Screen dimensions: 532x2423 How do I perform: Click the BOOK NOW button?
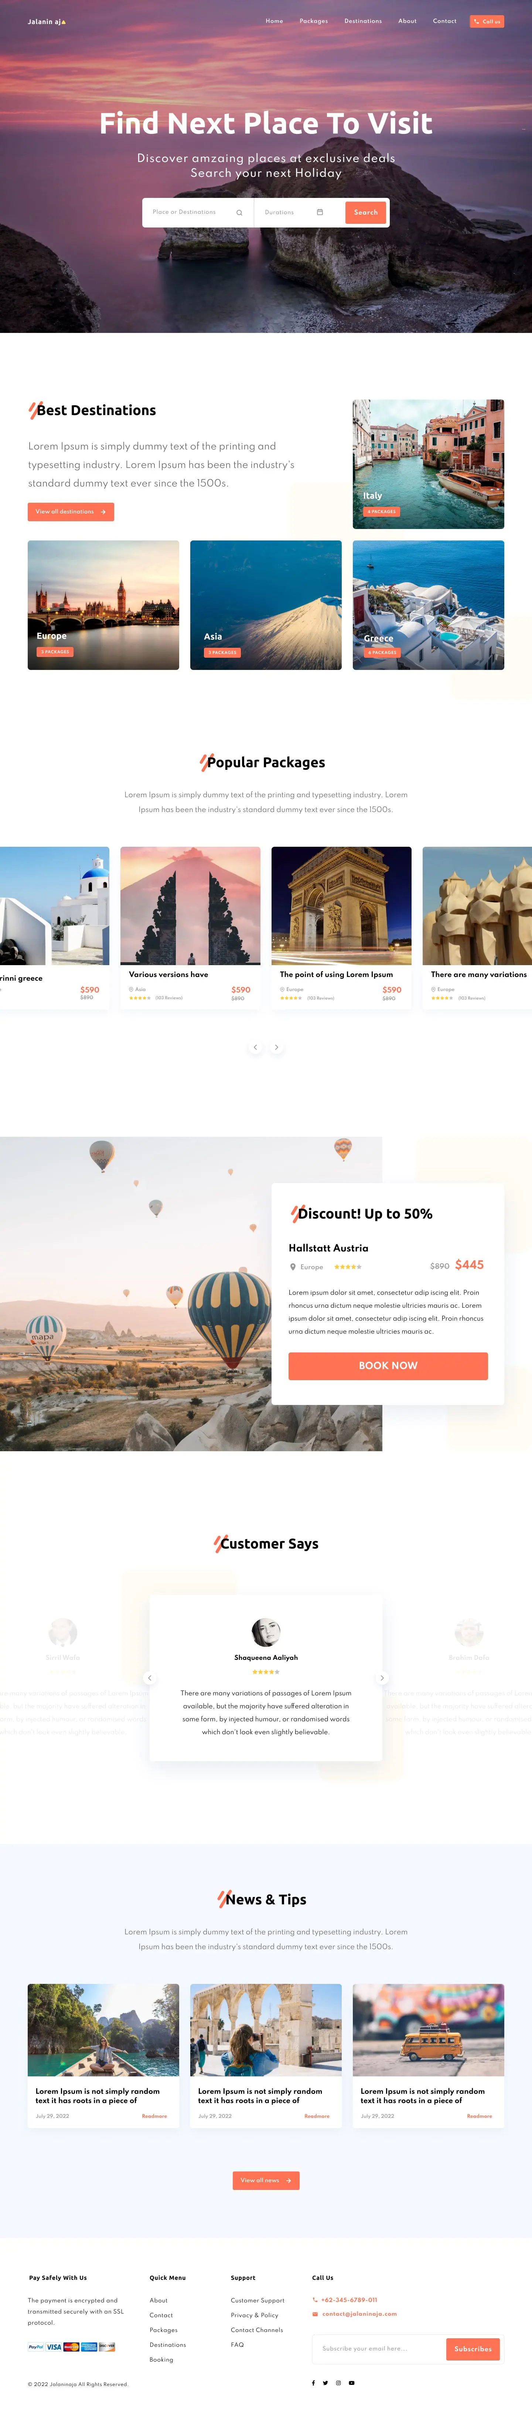click(x=388, y=1366)
